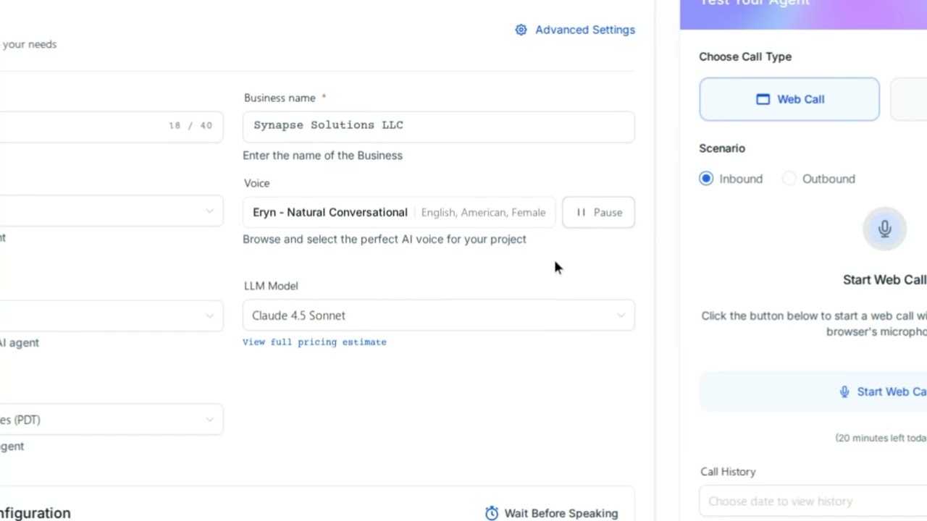Pause the voice preview
Screen dimensions: 927x521
coord(598,212)
